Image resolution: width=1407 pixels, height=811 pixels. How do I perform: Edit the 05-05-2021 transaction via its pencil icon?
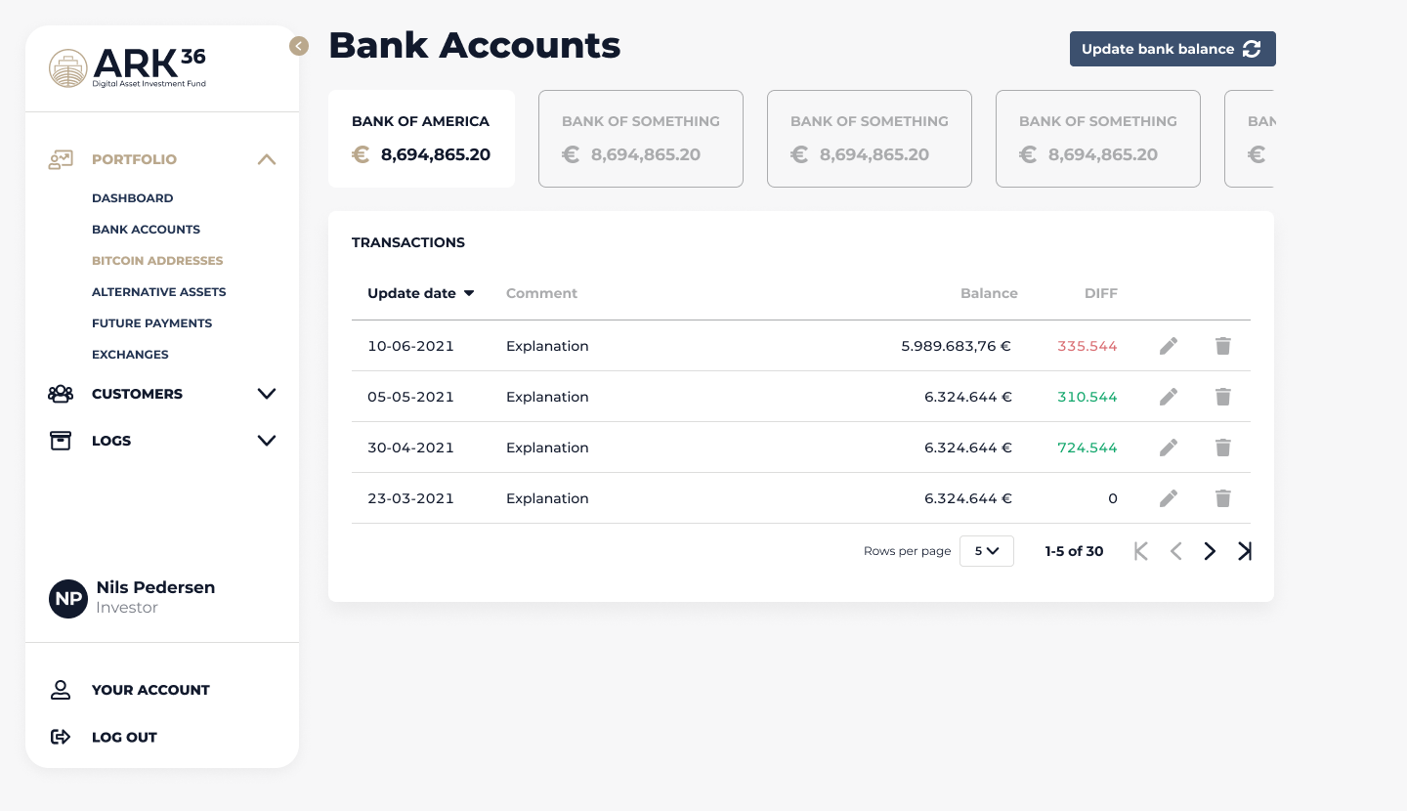1169,397
